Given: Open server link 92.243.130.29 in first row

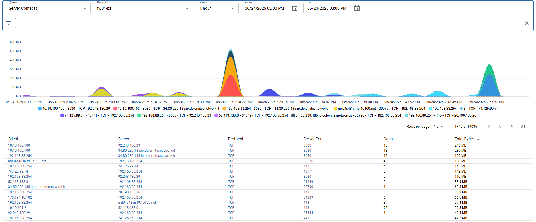Looking at the screenshot, I should tap(129, 145).
